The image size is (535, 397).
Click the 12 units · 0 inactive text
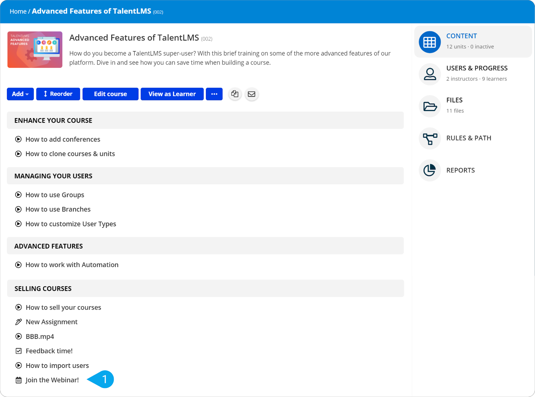[x=470, y=47]
